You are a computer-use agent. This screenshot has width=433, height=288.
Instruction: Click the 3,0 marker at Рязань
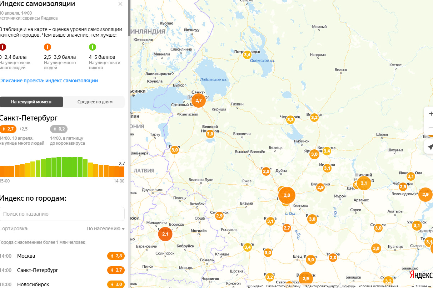pos(312,219)
